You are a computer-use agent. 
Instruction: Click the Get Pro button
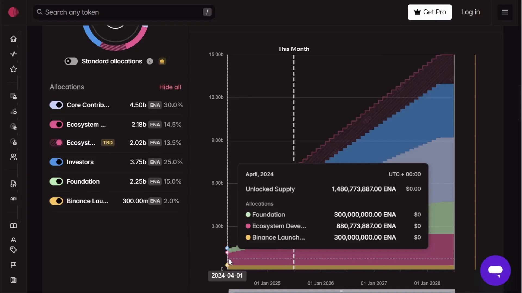click(430, 12)
